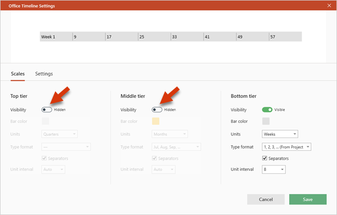Click the Office Timeline Settings title text
Screen dimensions: 337x215
[x=32, y=6]
